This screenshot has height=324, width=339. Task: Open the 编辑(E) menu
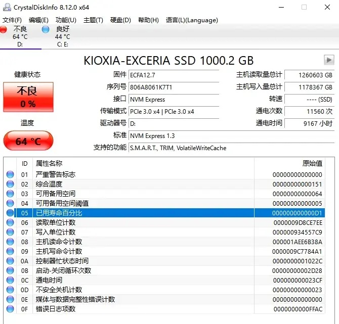click(38, 20)
